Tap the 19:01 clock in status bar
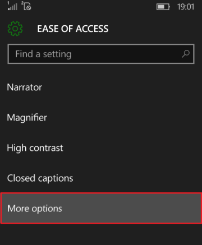202x245 pixels. 186,7
